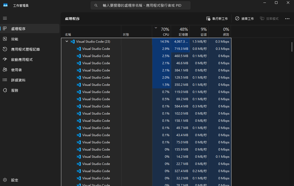294x186 pixels.
Task: Select the 處理程序 (Processes) icon in sidebar
Action: (x=5, y=29)
